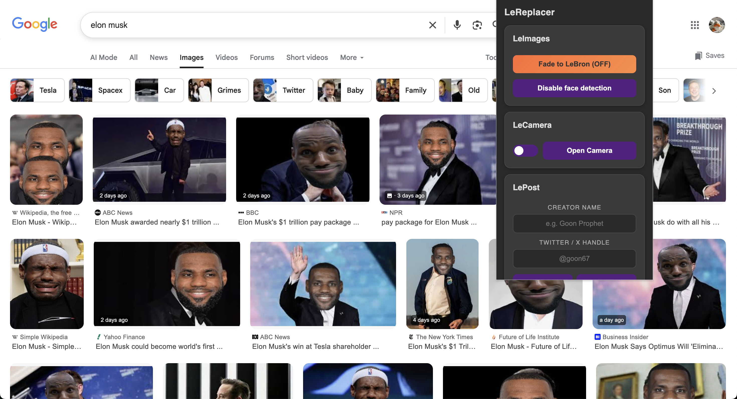
Task: Clear the search box with X icon
Action: 433,25
